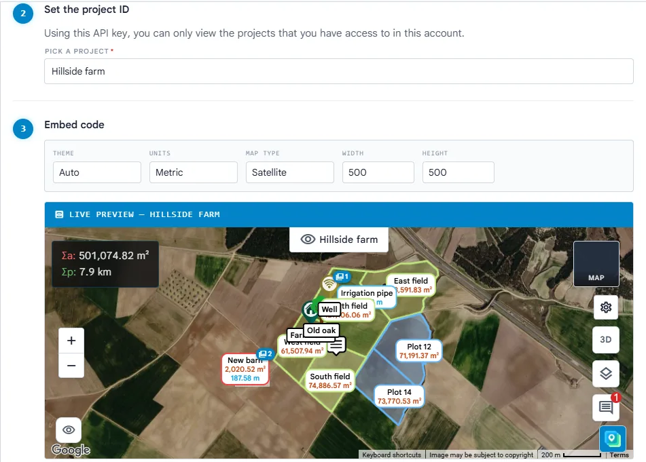Open the Terms link
The width and height of the screenshot is (646, 462).
click(x=620, y=455)
